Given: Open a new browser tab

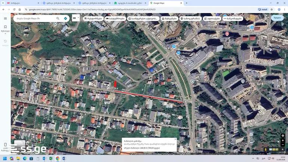Looking at the screenshot, I should click(x=186, y=3).
